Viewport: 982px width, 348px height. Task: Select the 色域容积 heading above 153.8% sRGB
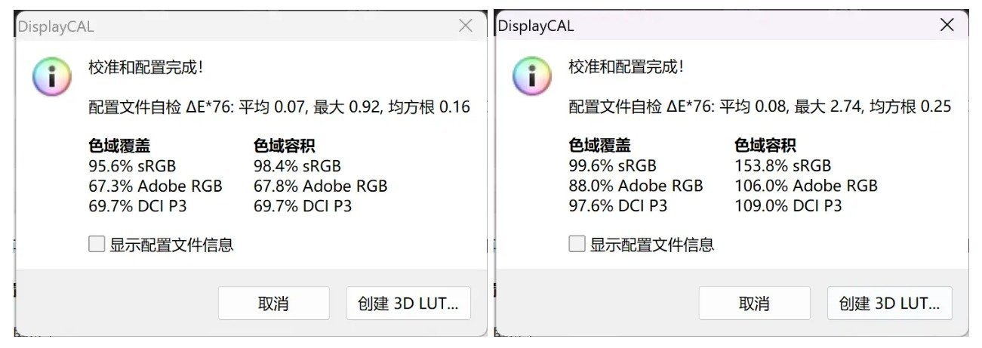click(765, 146)
